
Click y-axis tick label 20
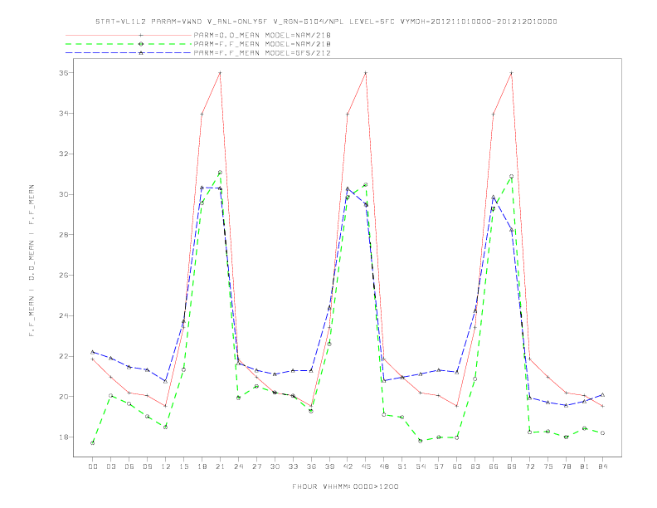point(64,397)
